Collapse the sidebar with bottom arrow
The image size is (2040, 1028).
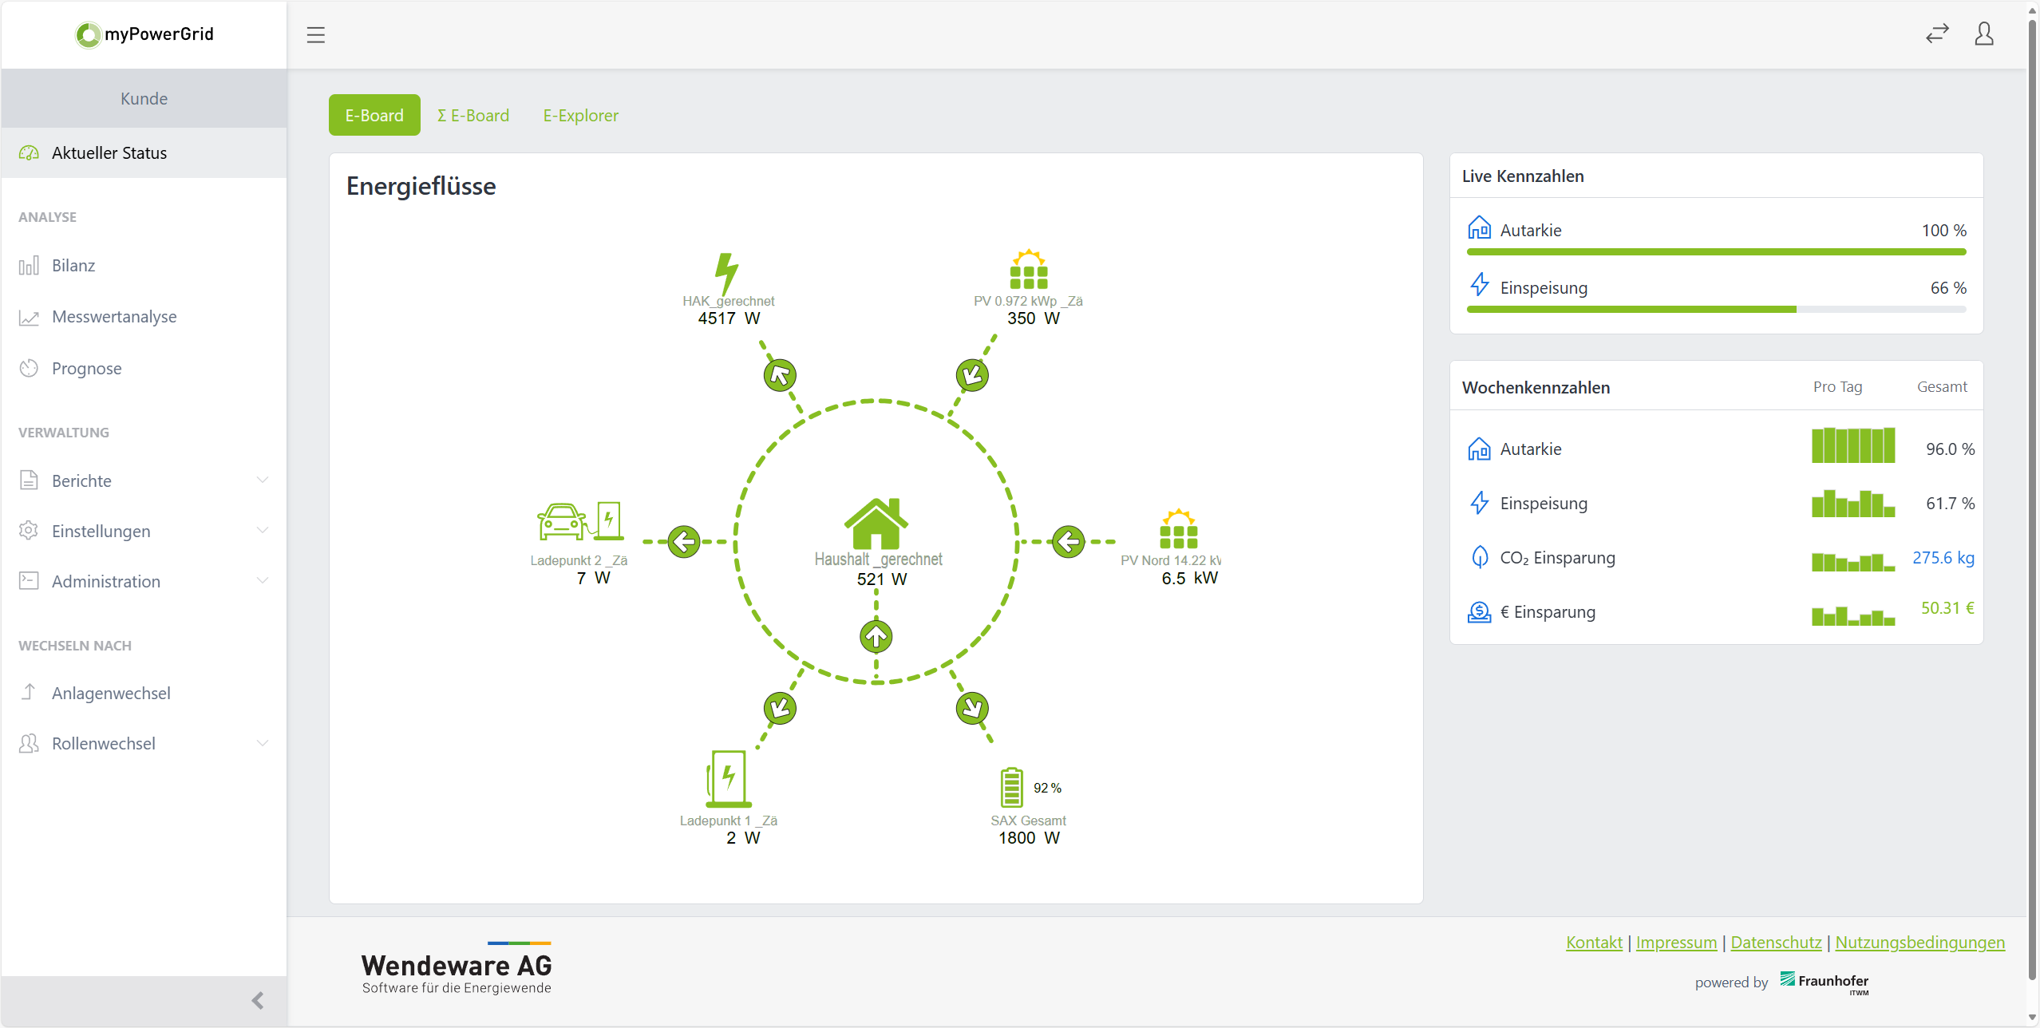[x=257, y=1001]
